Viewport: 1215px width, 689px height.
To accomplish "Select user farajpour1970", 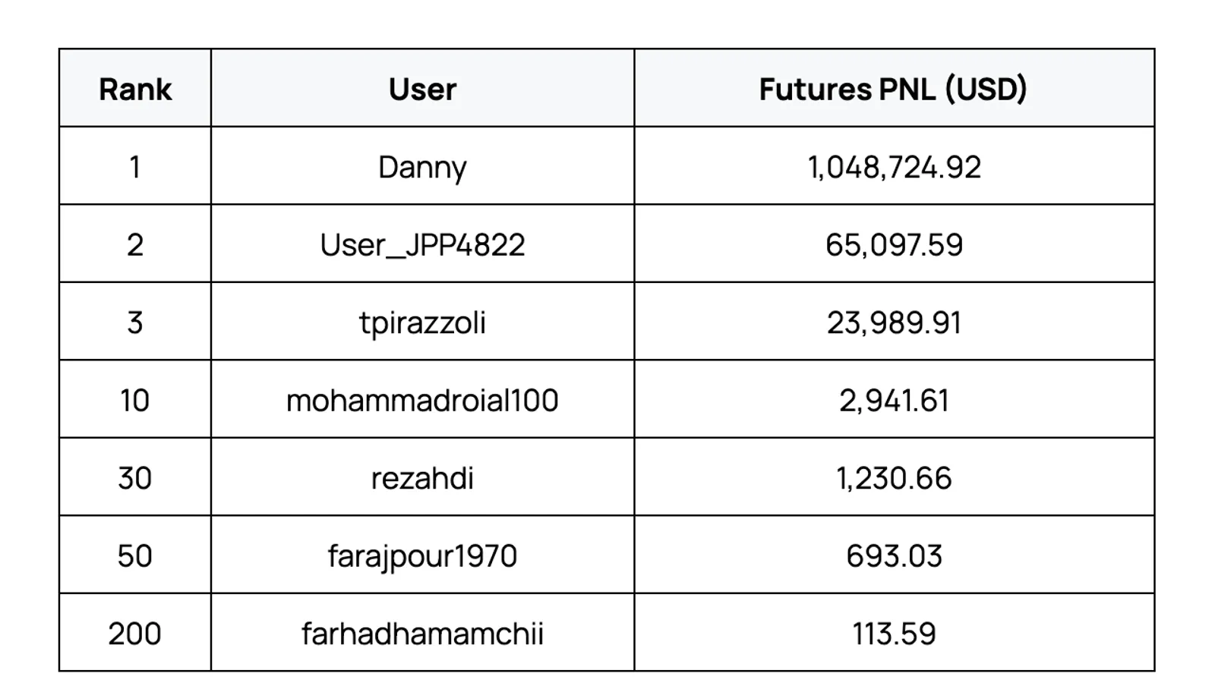I will [x=422, y=557].
